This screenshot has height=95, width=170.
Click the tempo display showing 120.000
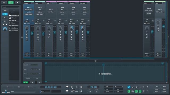click(93, 87)
